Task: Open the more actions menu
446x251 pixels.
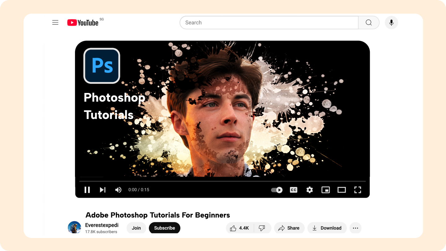Action: pyautogui.click(x=355, y=228)
